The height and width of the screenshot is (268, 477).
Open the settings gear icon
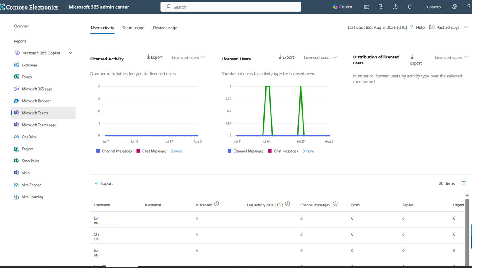(455, 7)
